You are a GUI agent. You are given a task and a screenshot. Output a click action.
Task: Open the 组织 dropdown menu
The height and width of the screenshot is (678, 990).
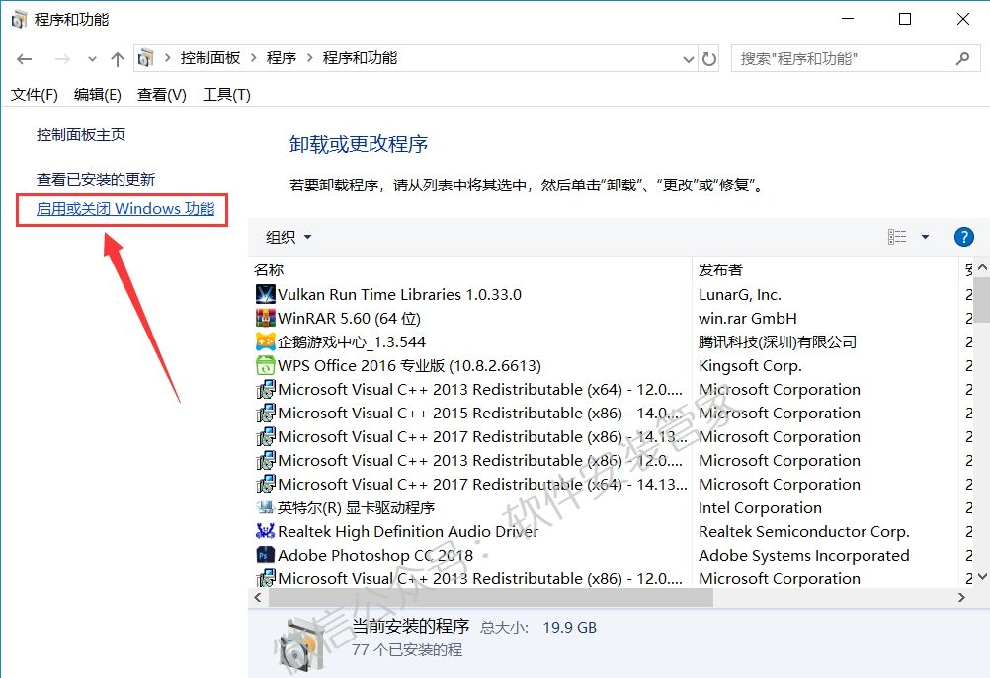[289, 237]
